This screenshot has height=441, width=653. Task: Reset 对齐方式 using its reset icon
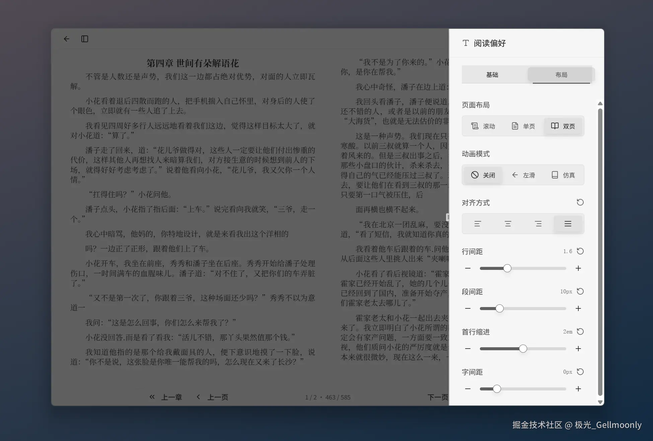click(x=580, y=202)
